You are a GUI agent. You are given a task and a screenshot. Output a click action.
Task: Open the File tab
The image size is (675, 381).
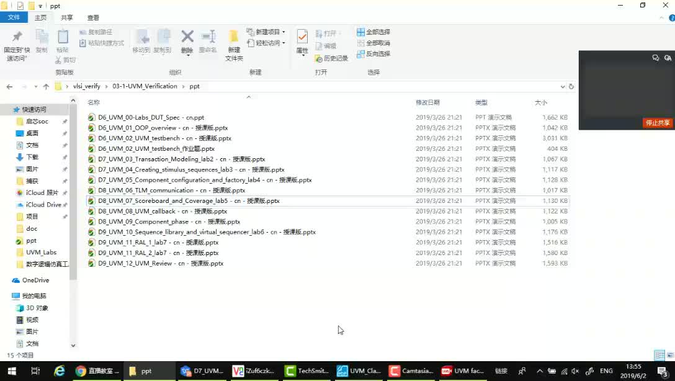[14, 17]
